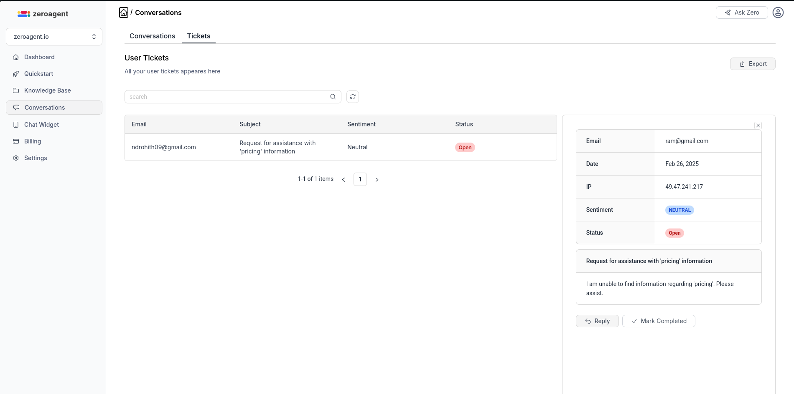Open the Knowledge Base folder icon
Viewport: 794px width, 394px height.
pos(16,90)
